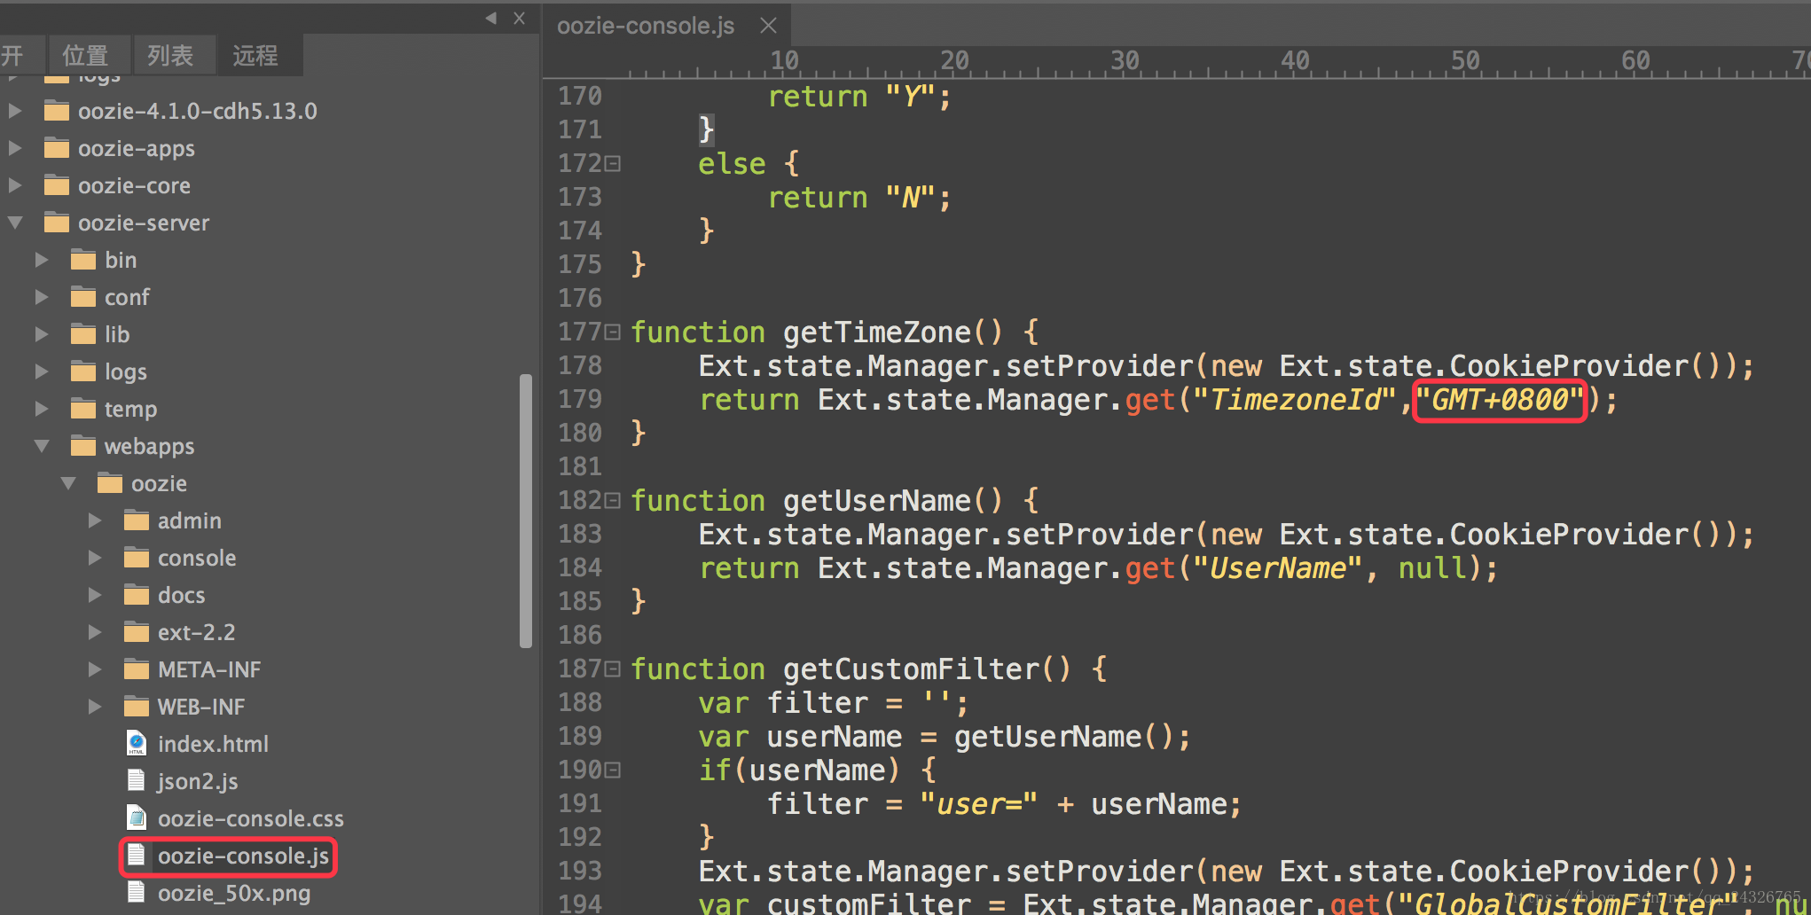Select the index.html file name

[x=213, y=744]
